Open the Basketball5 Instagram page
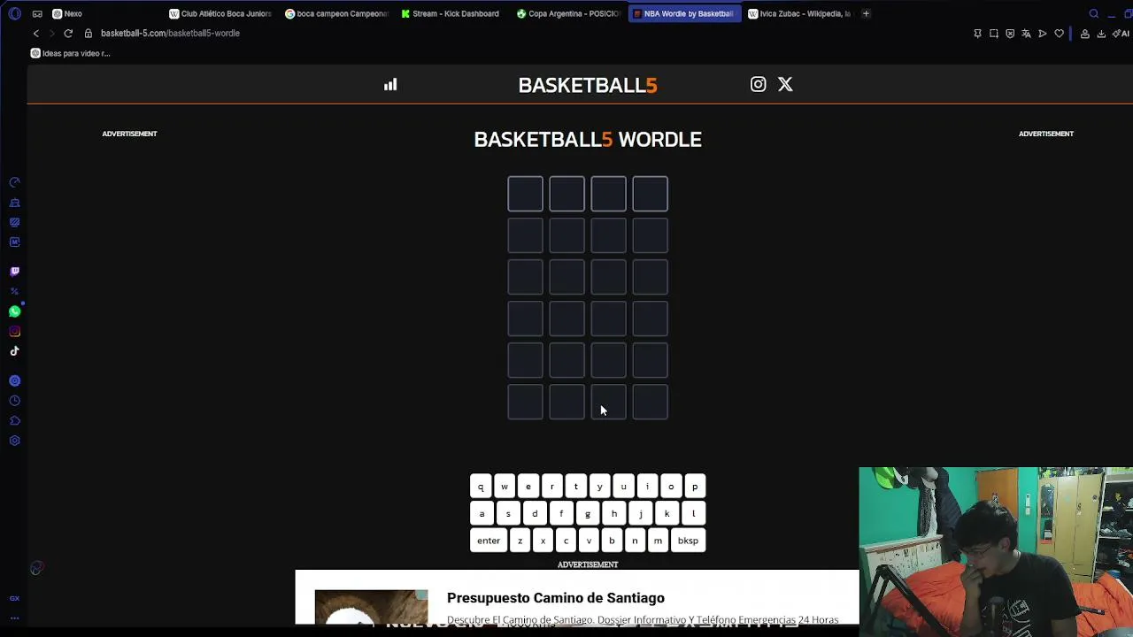This screenshot has width=1133, height=637. point(758,84)
